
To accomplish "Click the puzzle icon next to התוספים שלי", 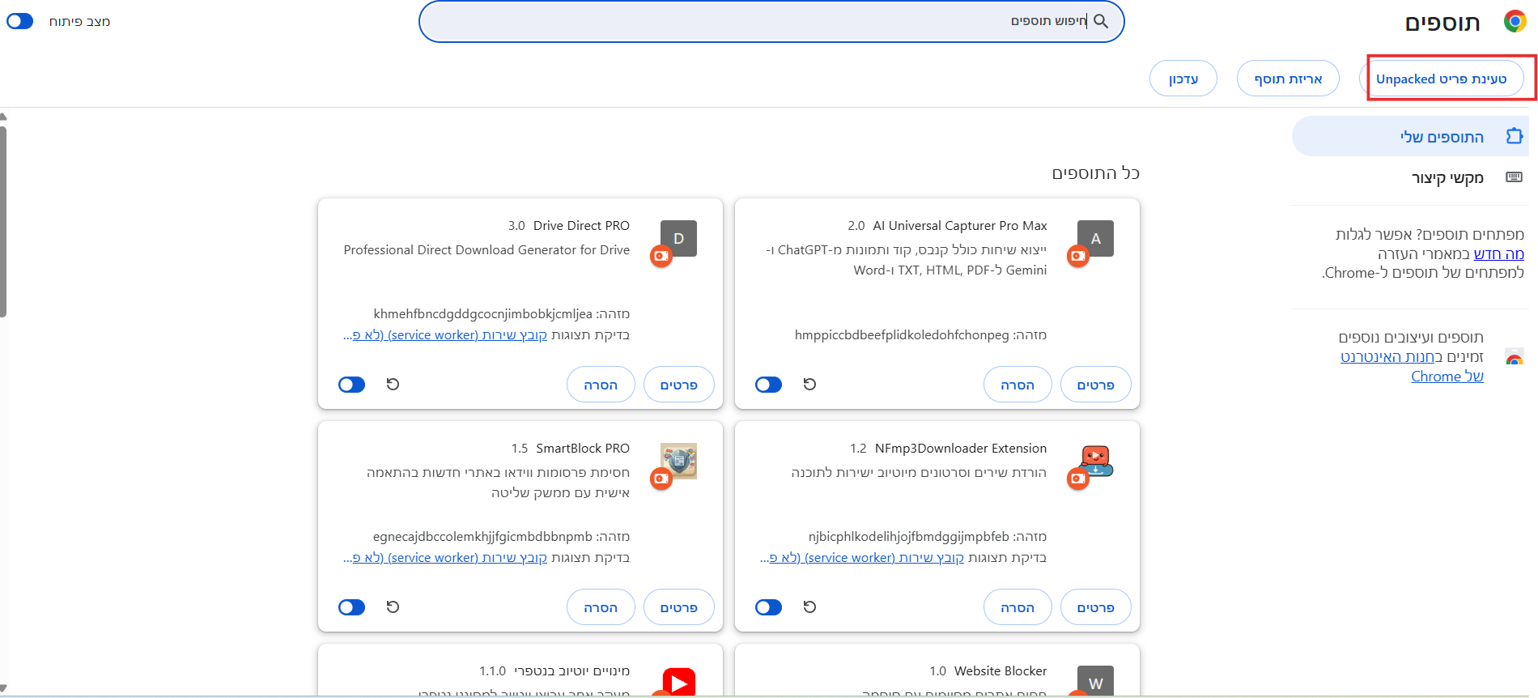I will 1515,136.
